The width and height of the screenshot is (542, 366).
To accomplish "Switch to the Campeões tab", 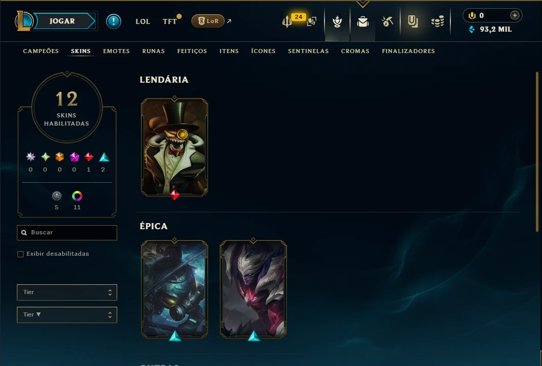I will click(41, 51).
